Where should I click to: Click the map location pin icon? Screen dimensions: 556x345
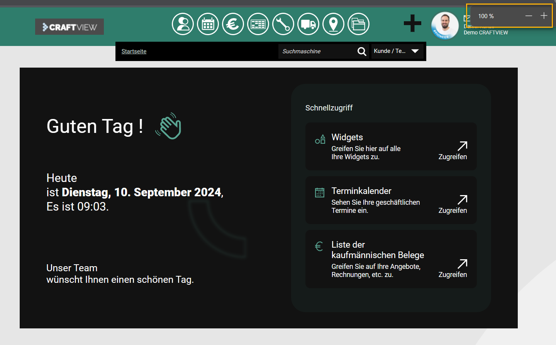(x=333, y=24)
